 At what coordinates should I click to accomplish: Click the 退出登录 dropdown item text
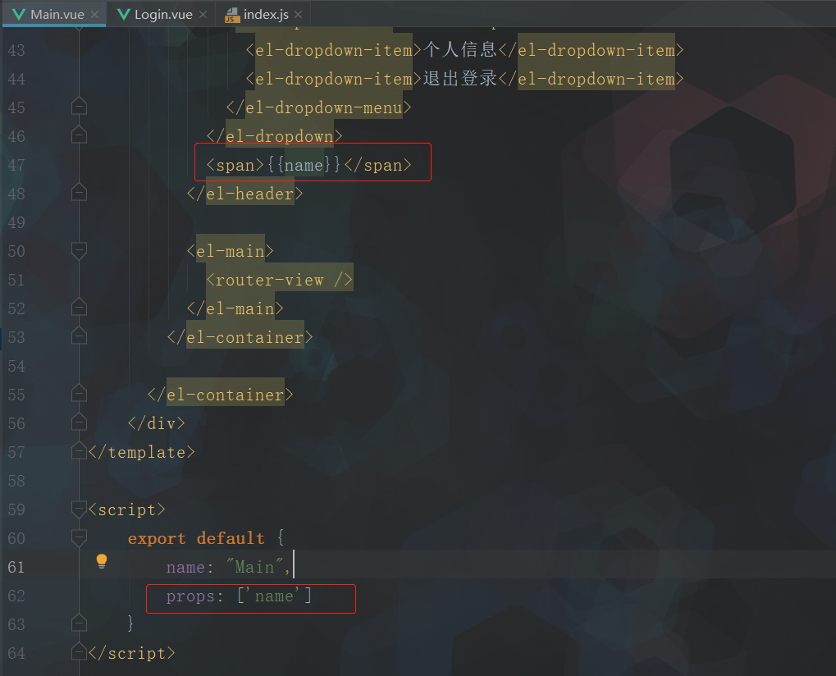[460, 79]
